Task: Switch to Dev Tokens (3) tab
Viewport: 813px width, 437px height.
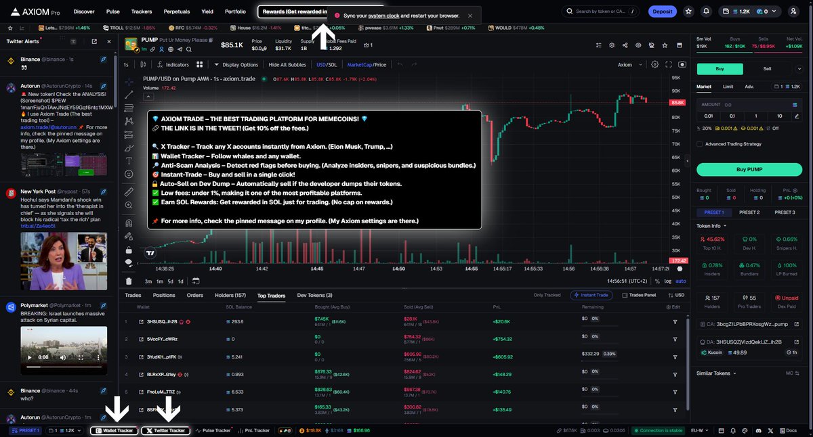Action: [x=315, y=295]
